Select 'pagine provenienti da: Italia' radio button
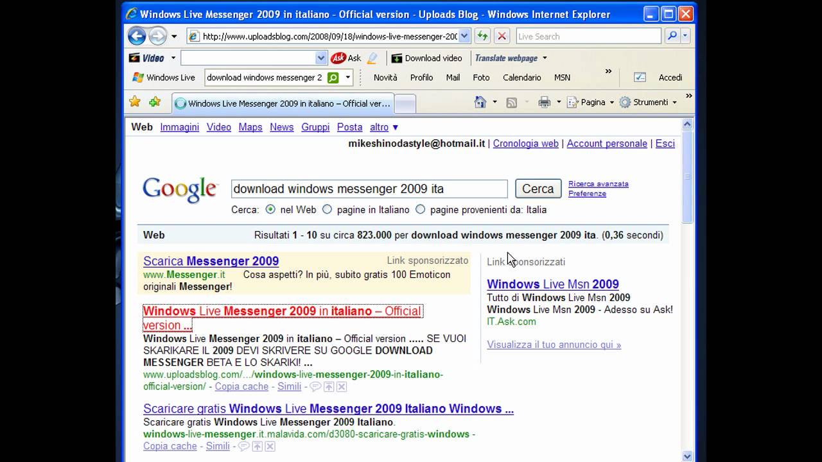 point(420,209)
